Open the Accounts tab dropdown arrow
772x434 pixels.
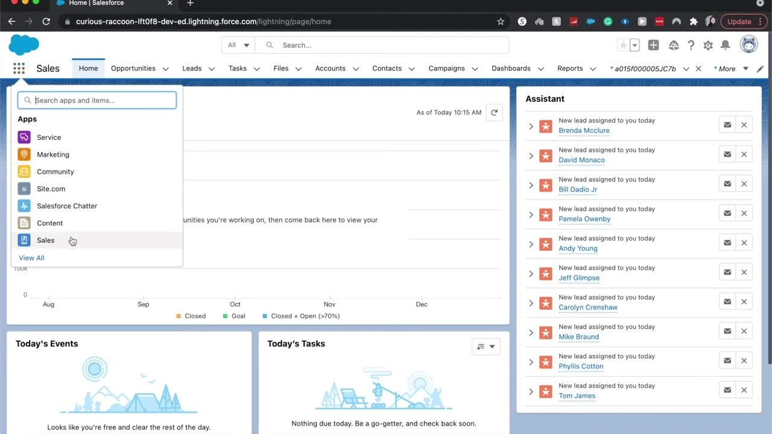[x=356, y=69]
